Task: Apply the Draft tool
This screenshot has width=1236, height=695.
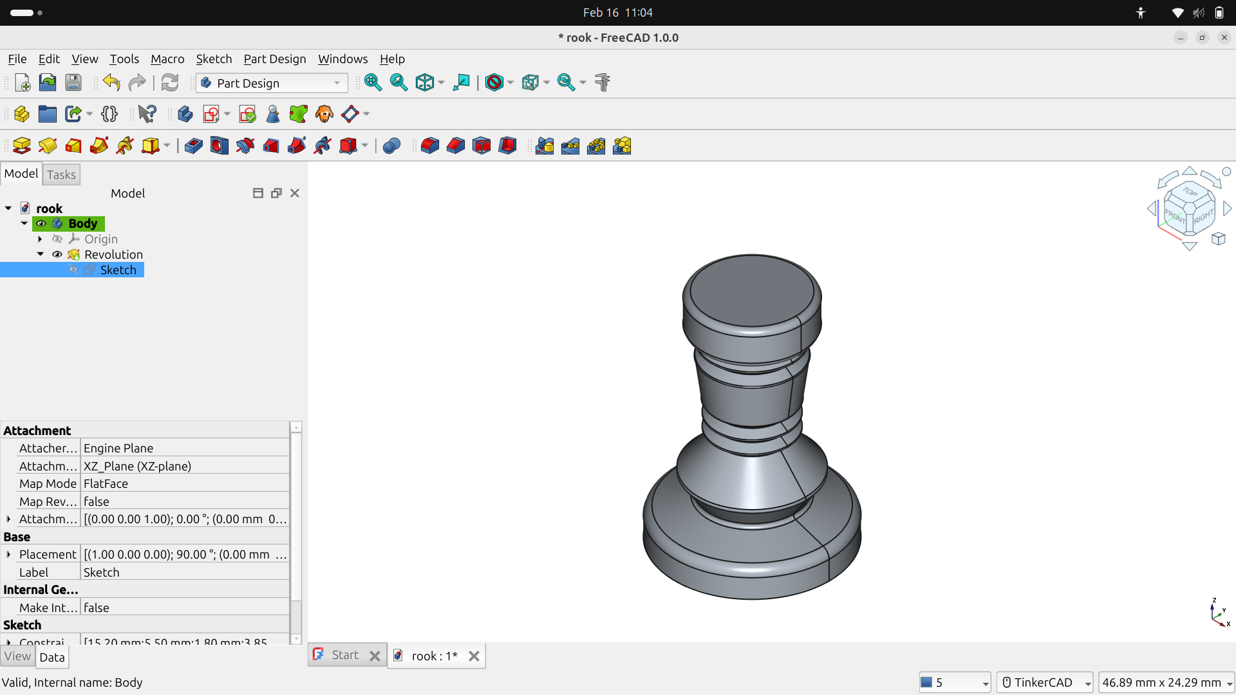Action: pos(482,145)
